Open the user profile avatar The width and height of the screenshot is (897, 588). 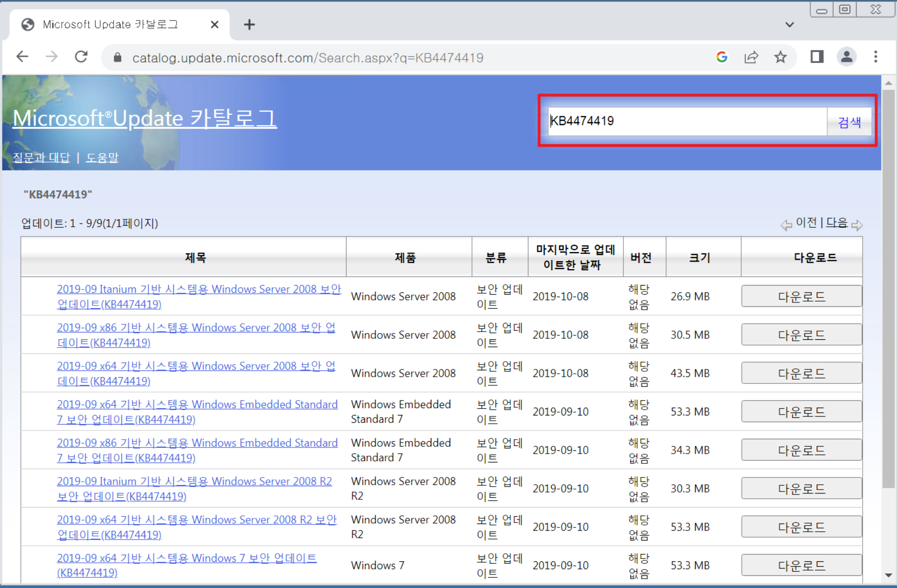[x=847, y=57]
